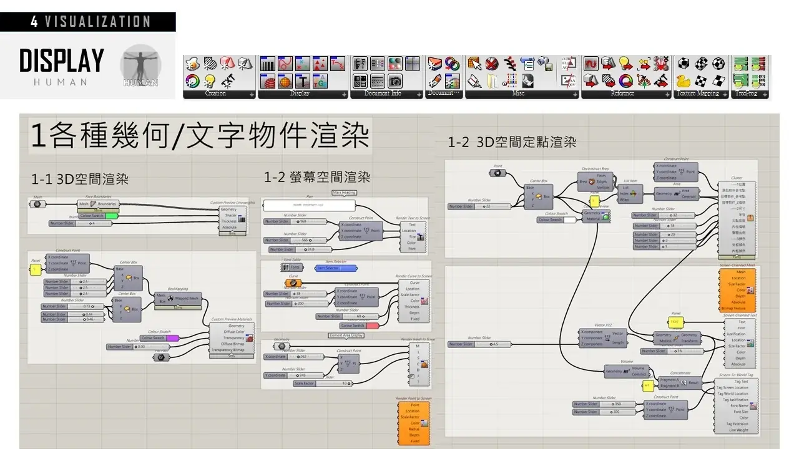
Task: Click the Mesh parameter node icon
Action: [36, 204]
